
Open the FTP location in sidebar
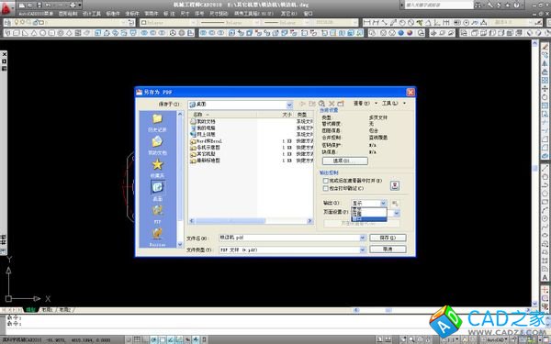(x=157, y=214)
